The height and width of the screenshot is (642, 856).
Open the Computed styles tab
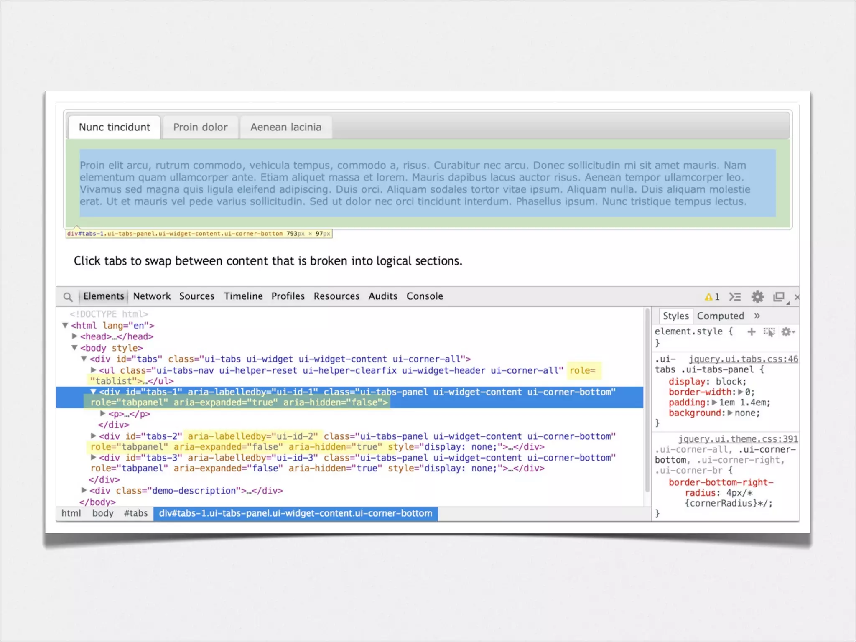pyautogui.click(x=720, y=316)
